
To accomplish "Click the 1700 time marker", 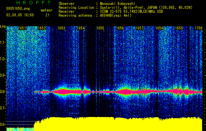I will pos(198,28).
